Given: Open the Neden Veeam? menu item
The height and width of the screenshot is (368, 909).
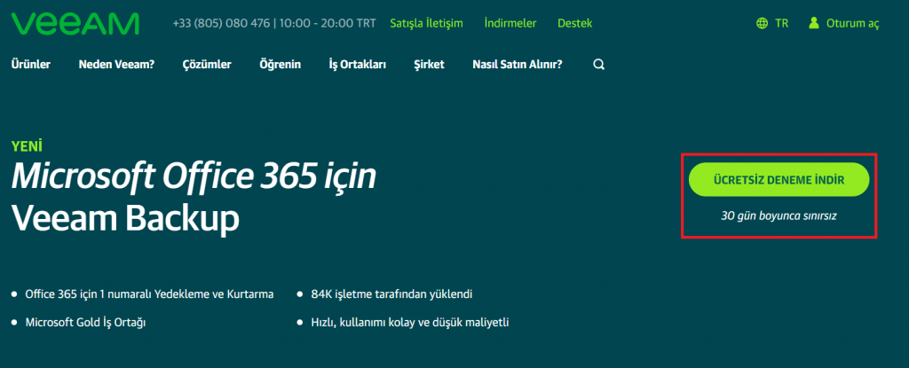Looking at the screenshot, I should tap(116, 65).
